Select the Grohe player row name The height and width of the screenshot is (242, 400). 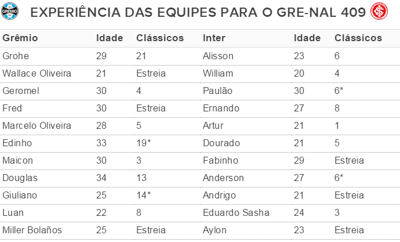16,56
